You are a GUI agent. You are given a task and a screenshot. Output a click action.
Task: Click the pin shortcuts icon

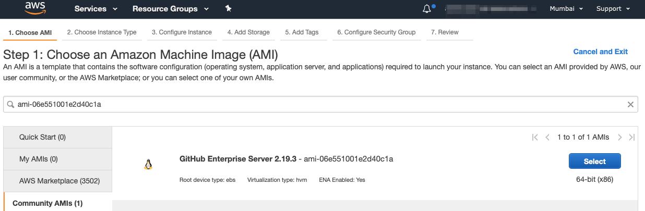[x=228, y=9]
